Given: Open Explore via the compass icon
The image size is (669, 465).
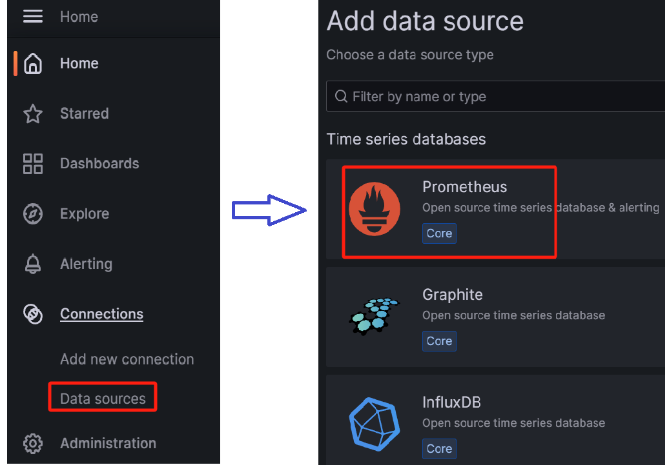Looking at the screenshot, I should point(33,213).
